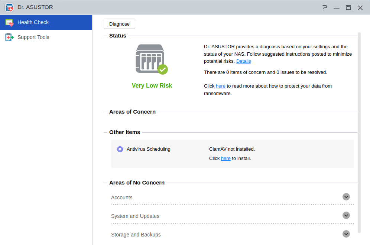Follow the ransomware protection 'here' link
This screenshot has height=245, width=370.
[220, 86]
